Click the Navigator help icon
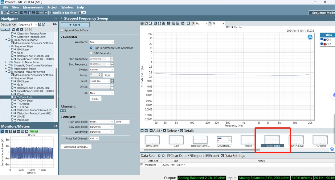The width and height of the screenshot is (335, 180). click(55, 24)
